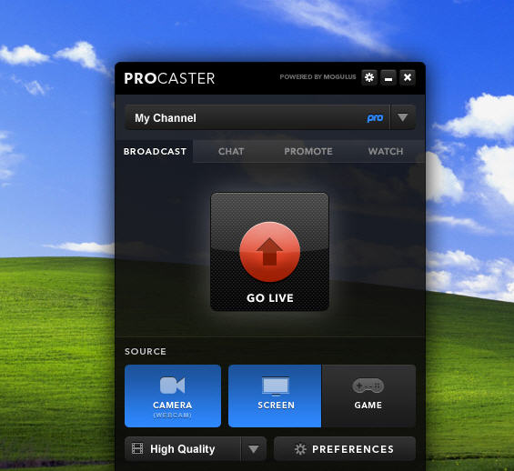Toggle the Camera (Webcam) source
The image size is (514, 471).
[x=173, y=396]
